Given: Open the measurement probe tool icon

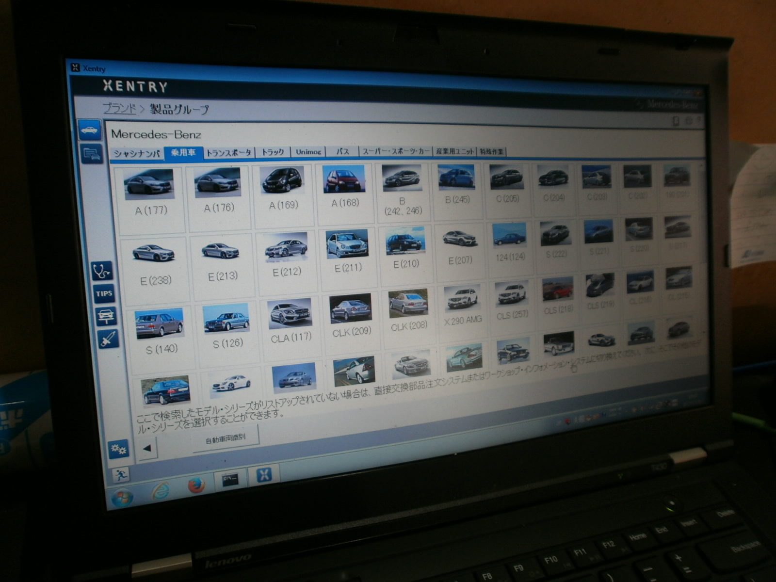Looking at the screenshot, I should (x=107, y=339).
